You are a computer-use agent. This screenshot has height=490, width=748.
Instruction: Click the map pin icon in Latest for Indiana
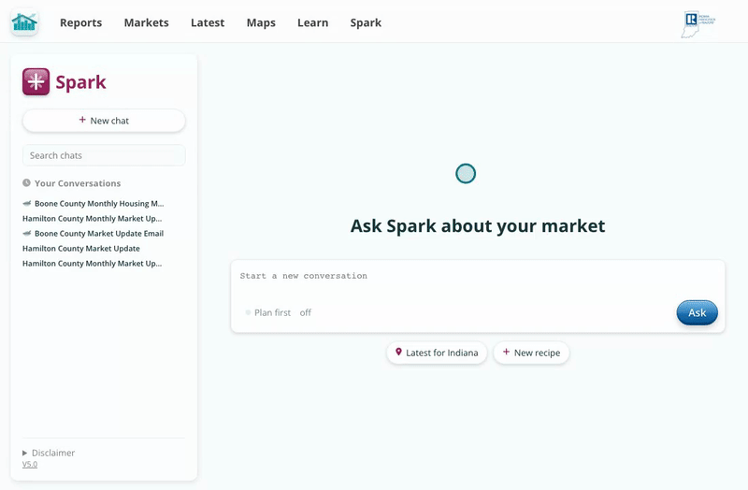pos(398,353)
